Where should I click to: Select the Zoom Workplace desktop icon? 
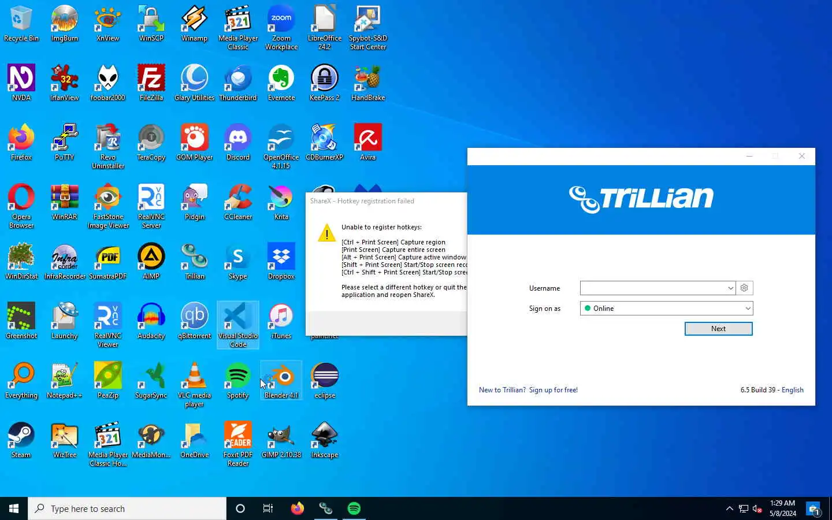[x=281, y=28]
